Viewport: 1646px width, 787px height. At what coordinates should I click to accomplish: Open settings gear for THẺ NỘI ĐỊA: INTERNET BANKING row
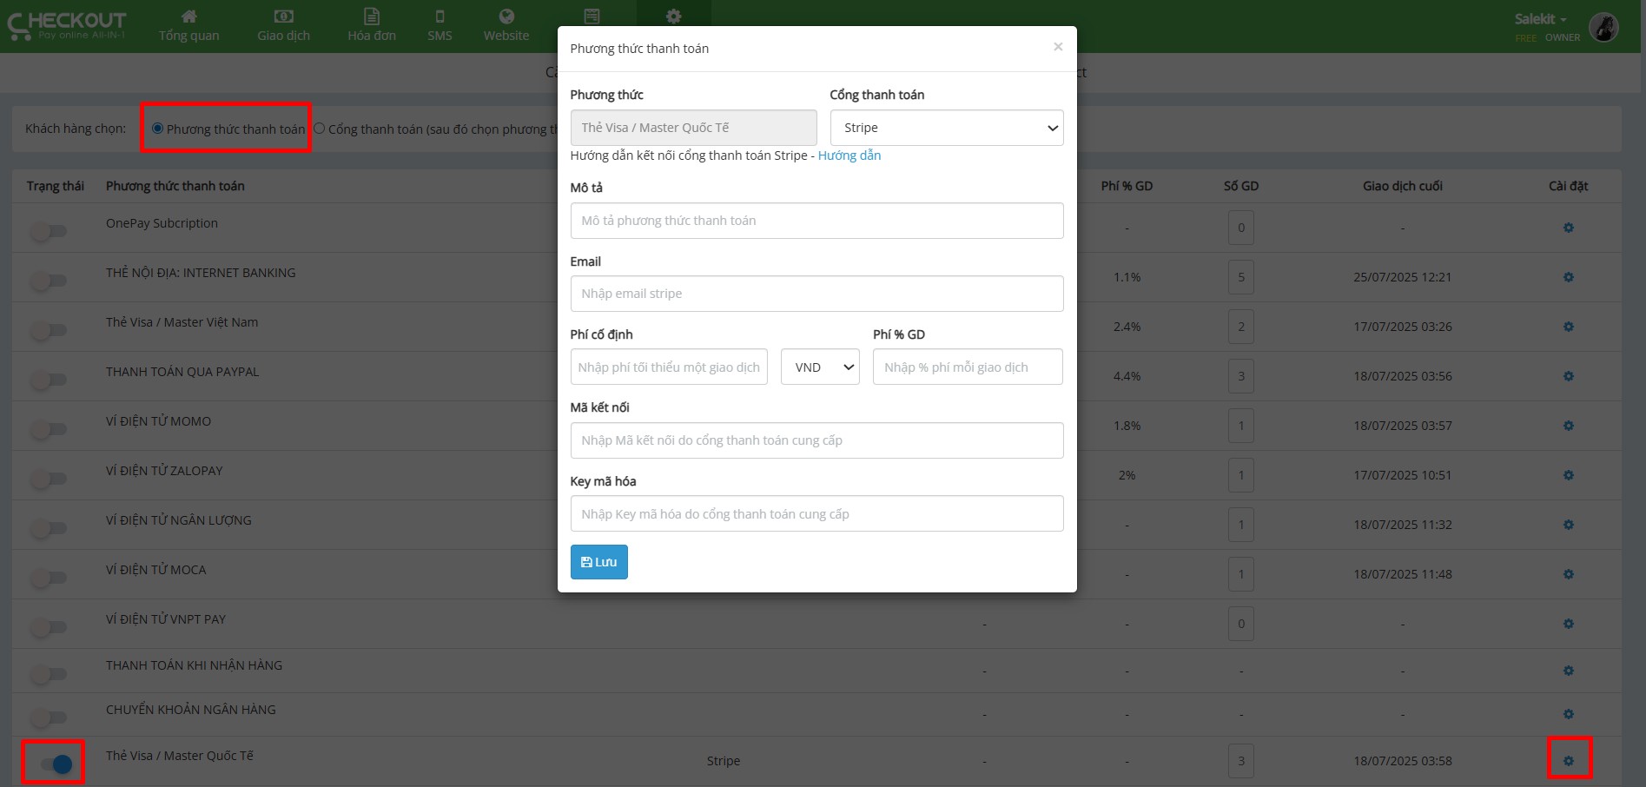pyautogui.click(x=1568, y=277)
